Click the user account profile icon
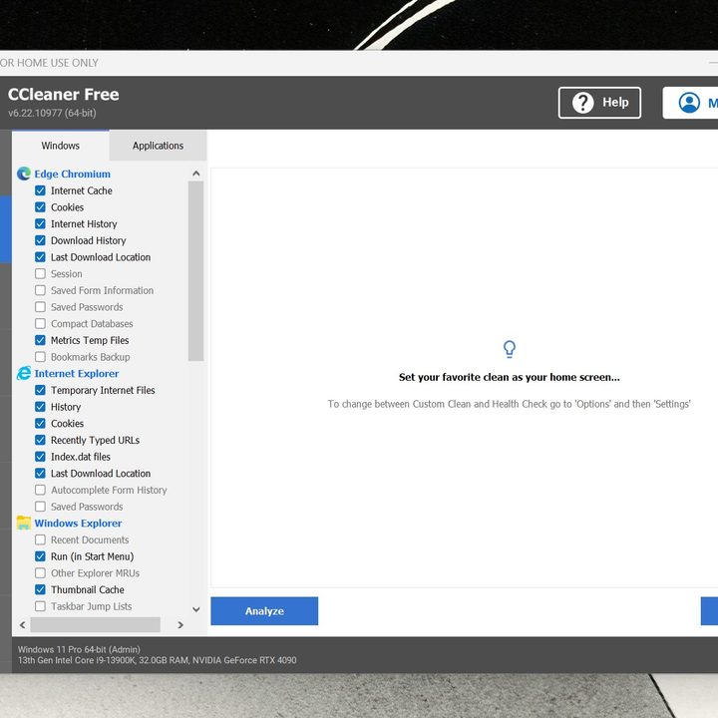The width and height of the screenshot is (718, 718). pos(689,103)
